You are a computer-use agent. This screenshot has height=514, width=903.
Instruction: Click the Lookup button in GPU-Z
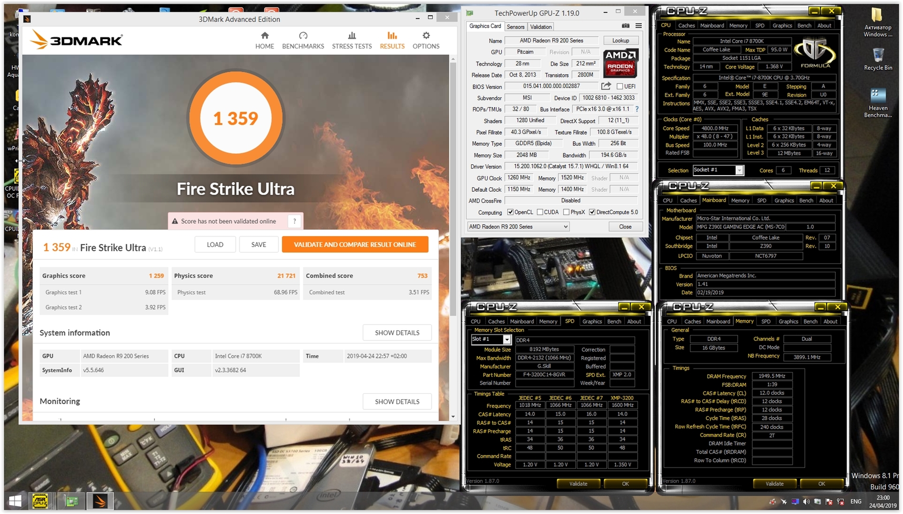620,40
